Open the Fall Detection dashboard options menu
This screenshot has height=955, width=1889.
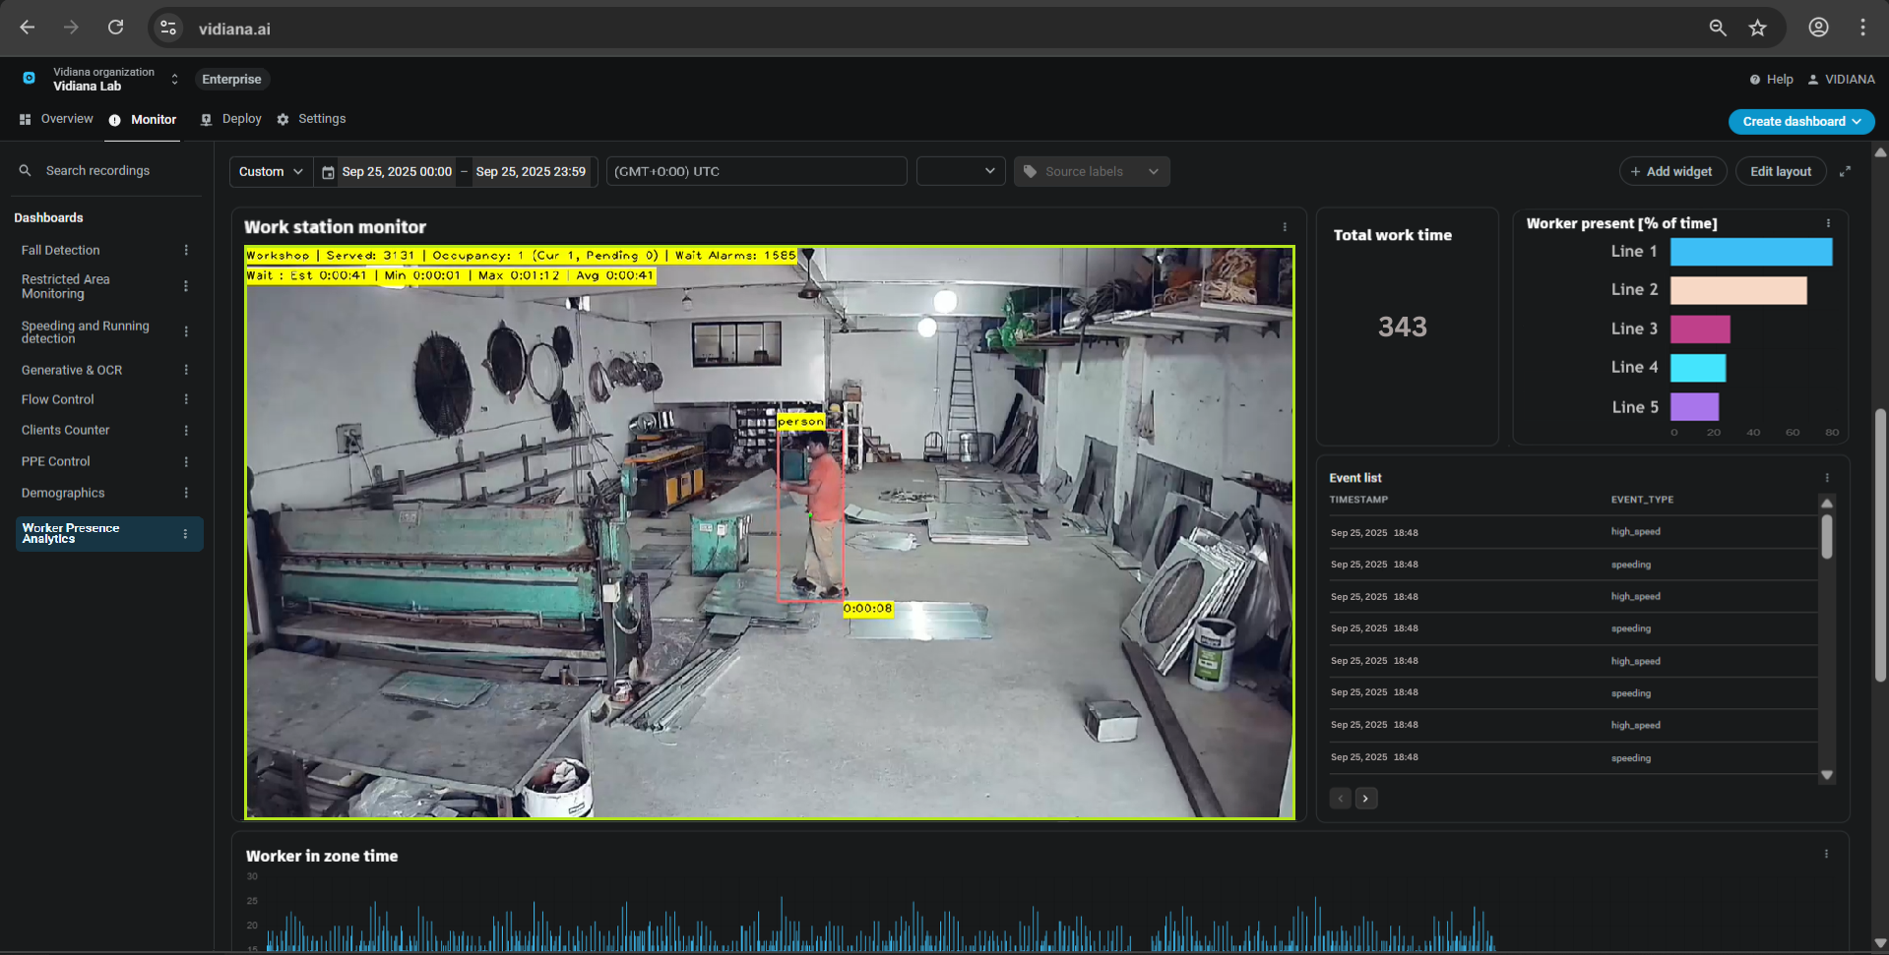(x=186, y=250)
